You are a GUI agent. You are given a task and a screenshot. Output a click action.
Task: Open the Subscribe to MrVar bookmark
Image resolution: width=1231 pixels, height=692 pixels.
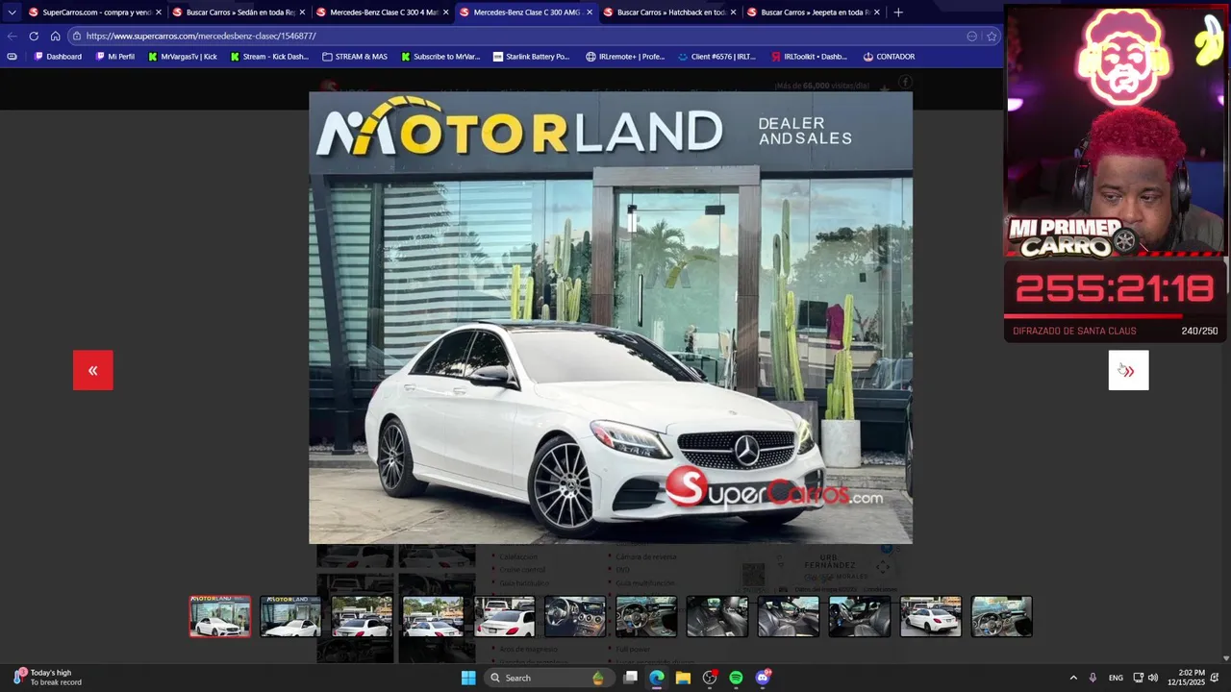click(x=440, y=57)
